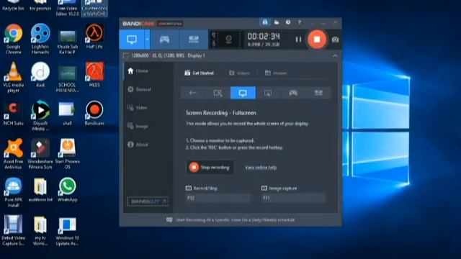461x259 pixels.
Task: Select the SCHOOL PRESENTA file thumbnail
Action: pyautogui.click(x=67, y=79)
